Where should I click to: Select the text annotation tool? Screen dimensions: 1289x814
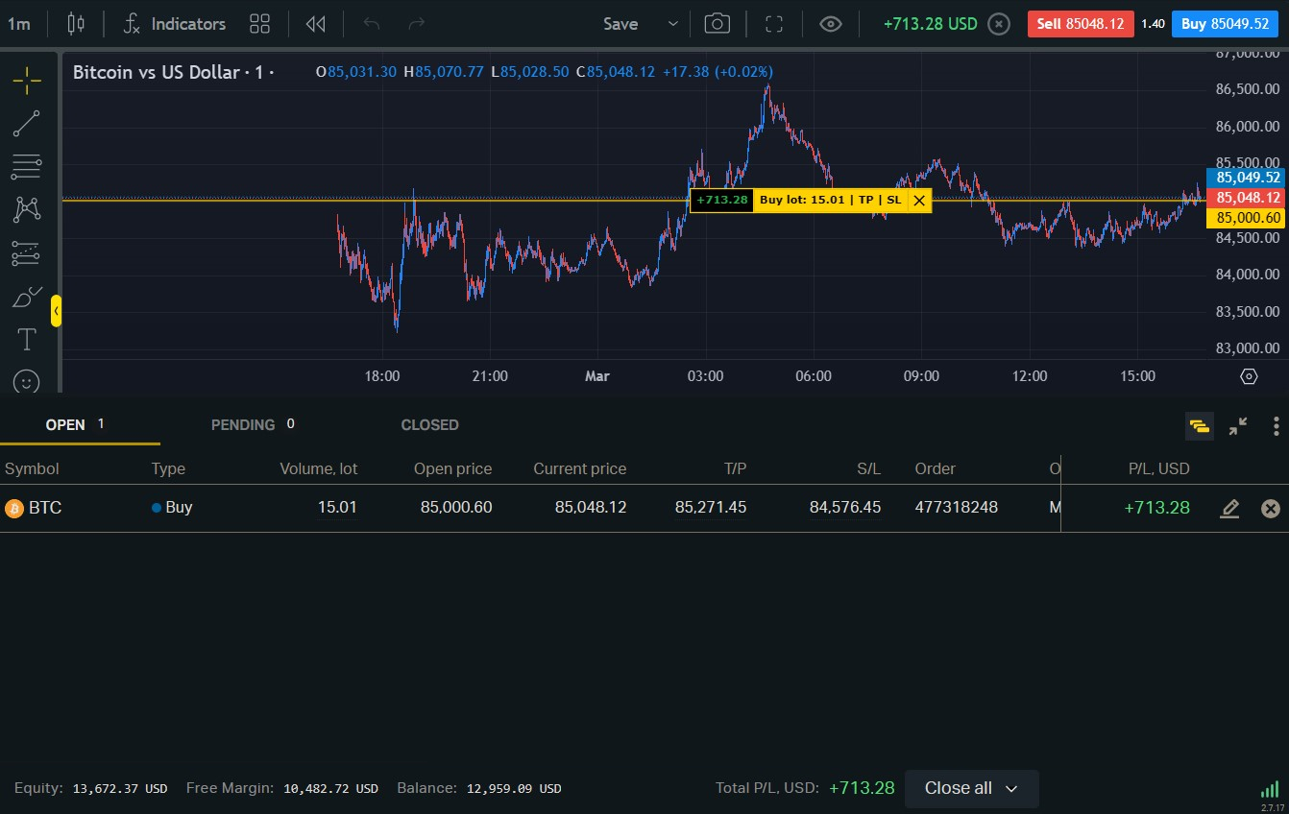coord(27,339)
